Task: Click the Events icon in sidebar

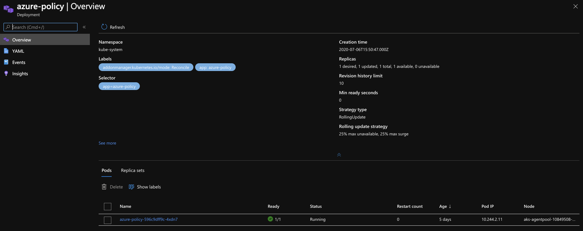Action: 6,62
